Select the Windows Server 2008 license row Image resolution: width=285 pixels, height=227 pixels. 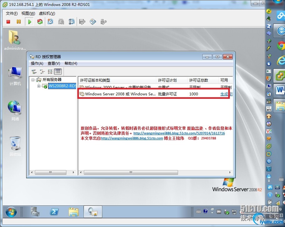[156, 94]
